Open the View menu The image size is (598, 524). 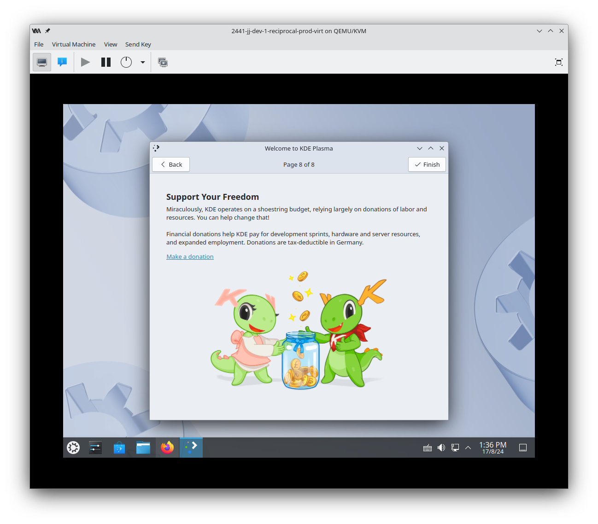point(111,44)
